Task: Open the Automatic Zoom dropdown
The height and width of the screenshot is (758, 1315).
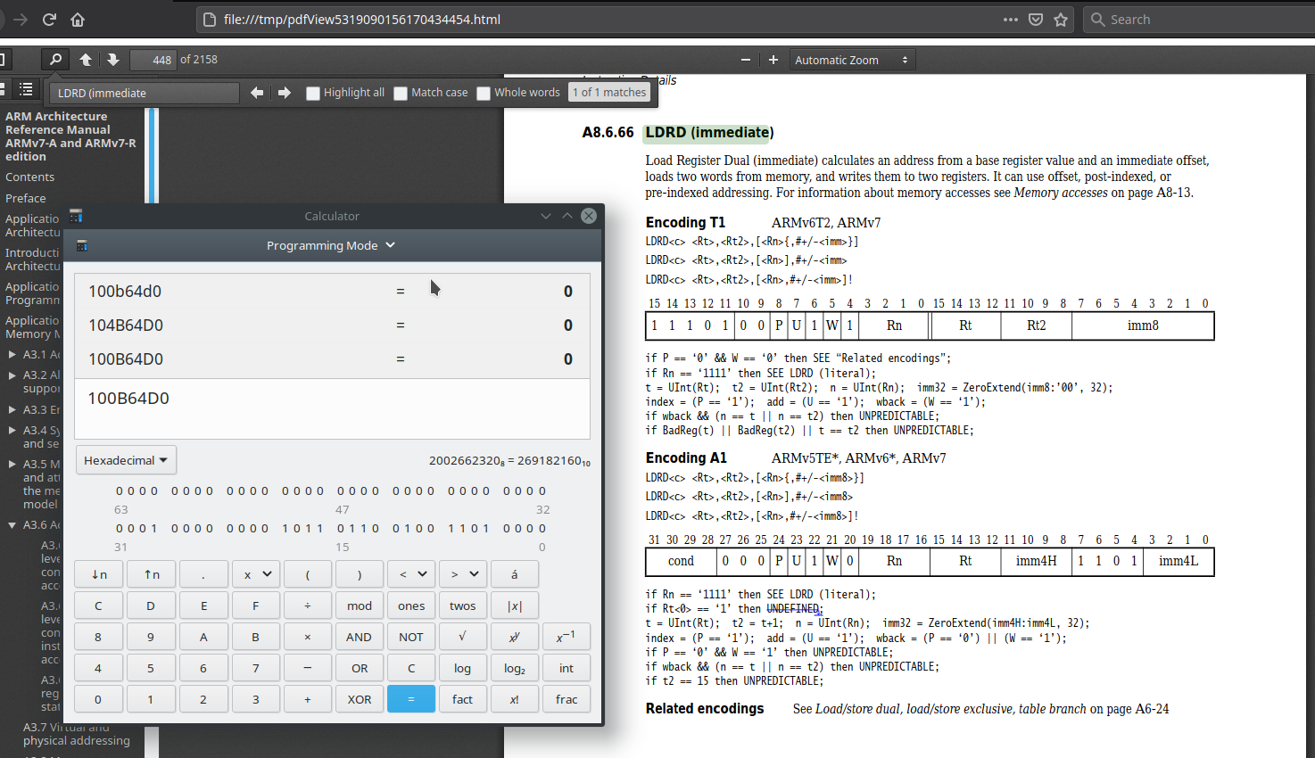Action: (852, 60)
